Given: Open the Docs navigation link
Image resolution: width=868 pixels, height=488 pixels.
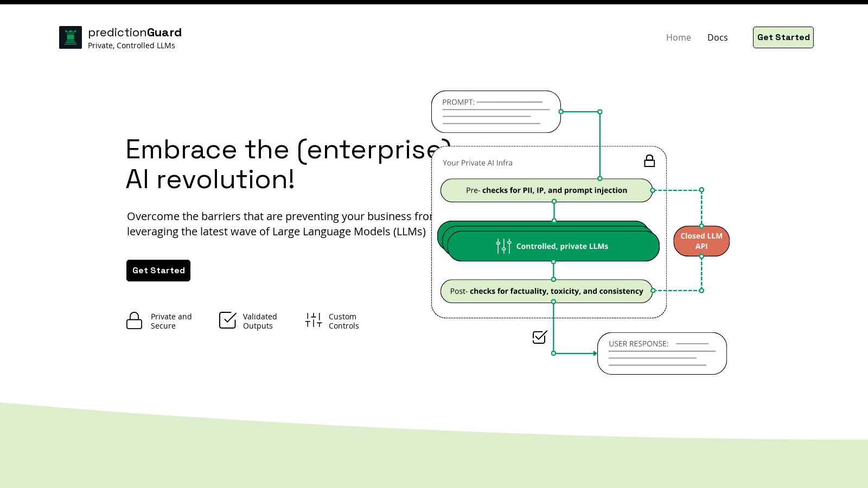Looking at the screenshot, I should [x=717, y=37].
